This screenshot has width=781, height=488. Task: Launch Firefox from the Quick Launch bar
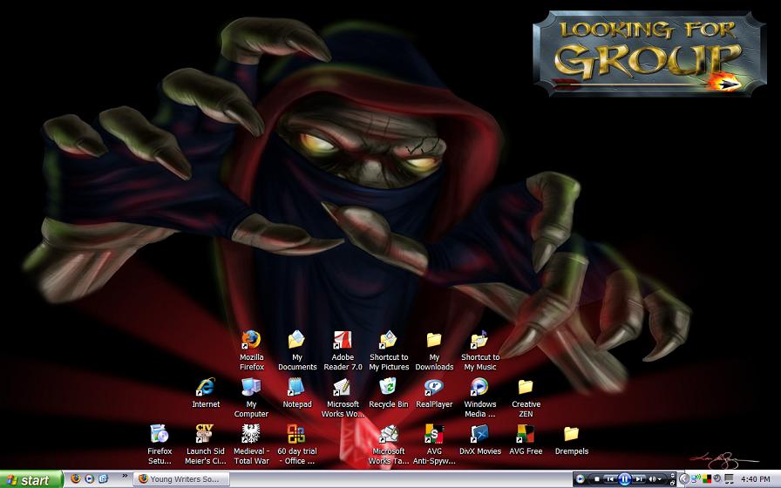[75, 479]
